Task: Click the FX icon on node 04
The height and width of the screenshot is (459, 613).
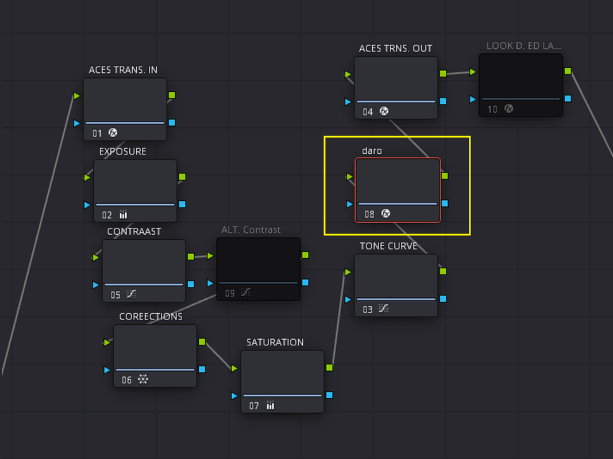Action: [384, 111]
